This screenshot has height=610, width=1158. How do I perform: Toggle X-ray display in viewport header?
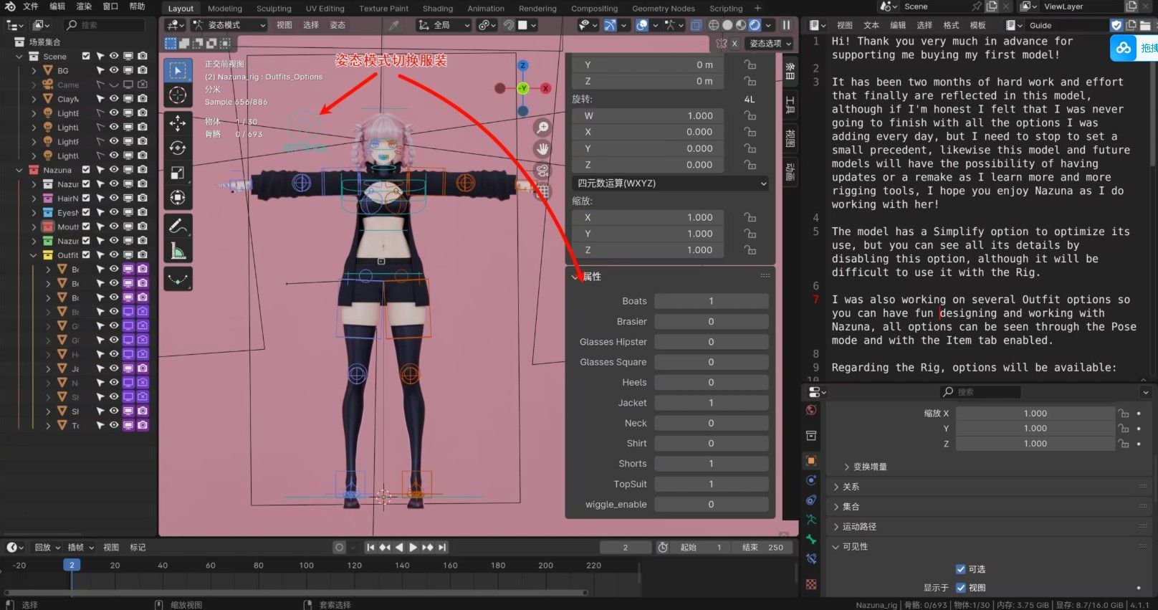696,25
